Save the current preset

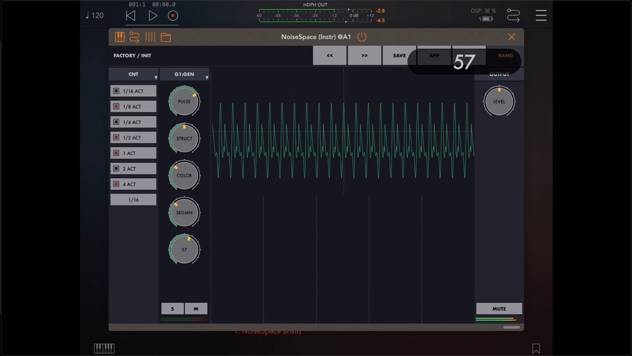(399, 55)
